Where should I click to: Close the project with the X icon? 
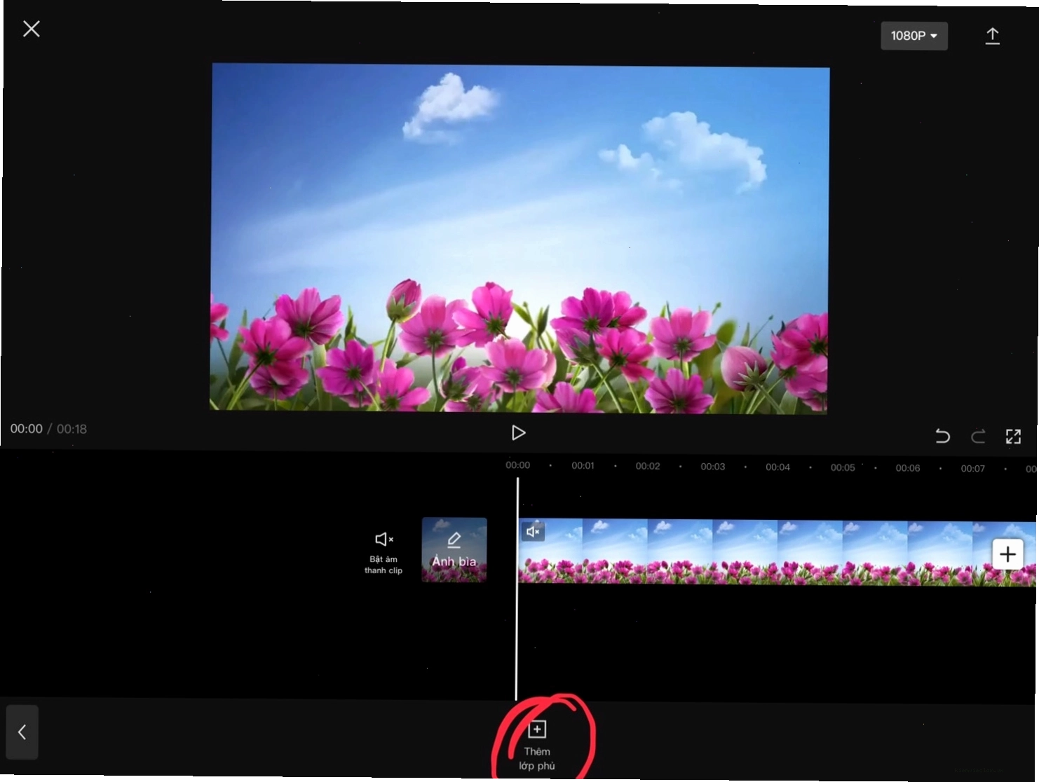click(31, 29)
